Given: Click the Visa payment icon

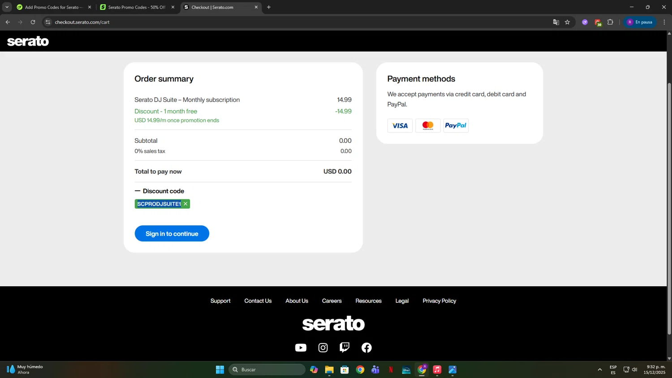Looking at the screenshot, I should [x=400, y=126].
